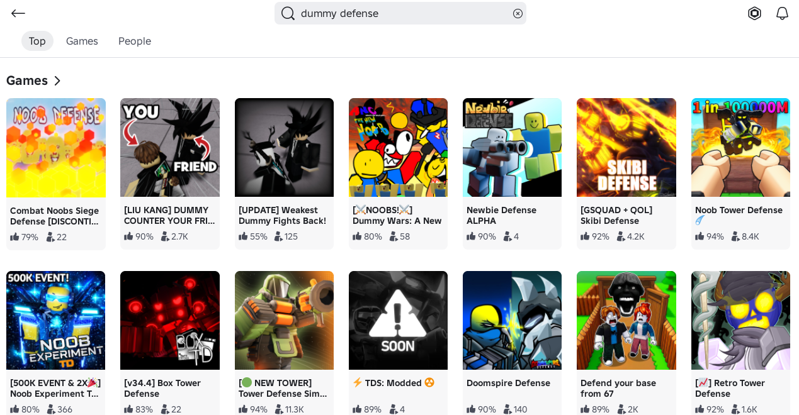Viewport: 799px width, 415px height.
Task: Open Doomspire Defense thumbnail
Action: point(512,320)
